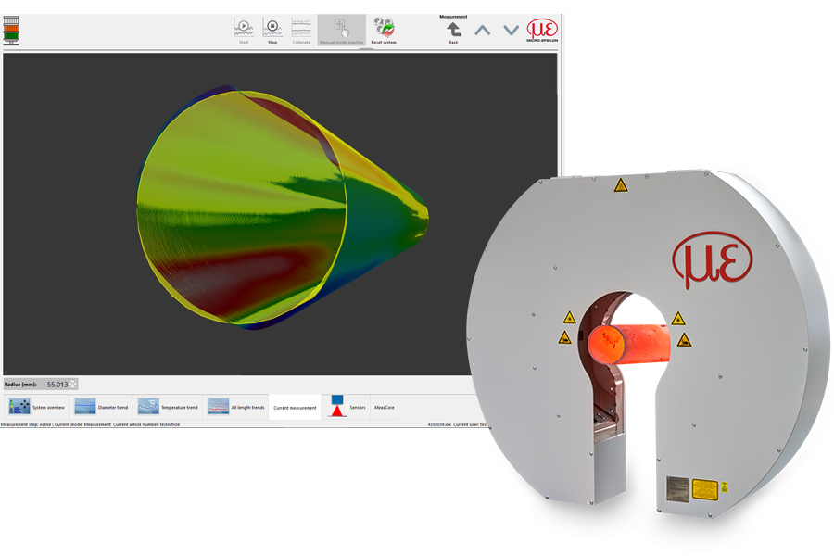Click the Reset system icon
The width and height of the screenshot is (834, 556).
tap(384, 28)
